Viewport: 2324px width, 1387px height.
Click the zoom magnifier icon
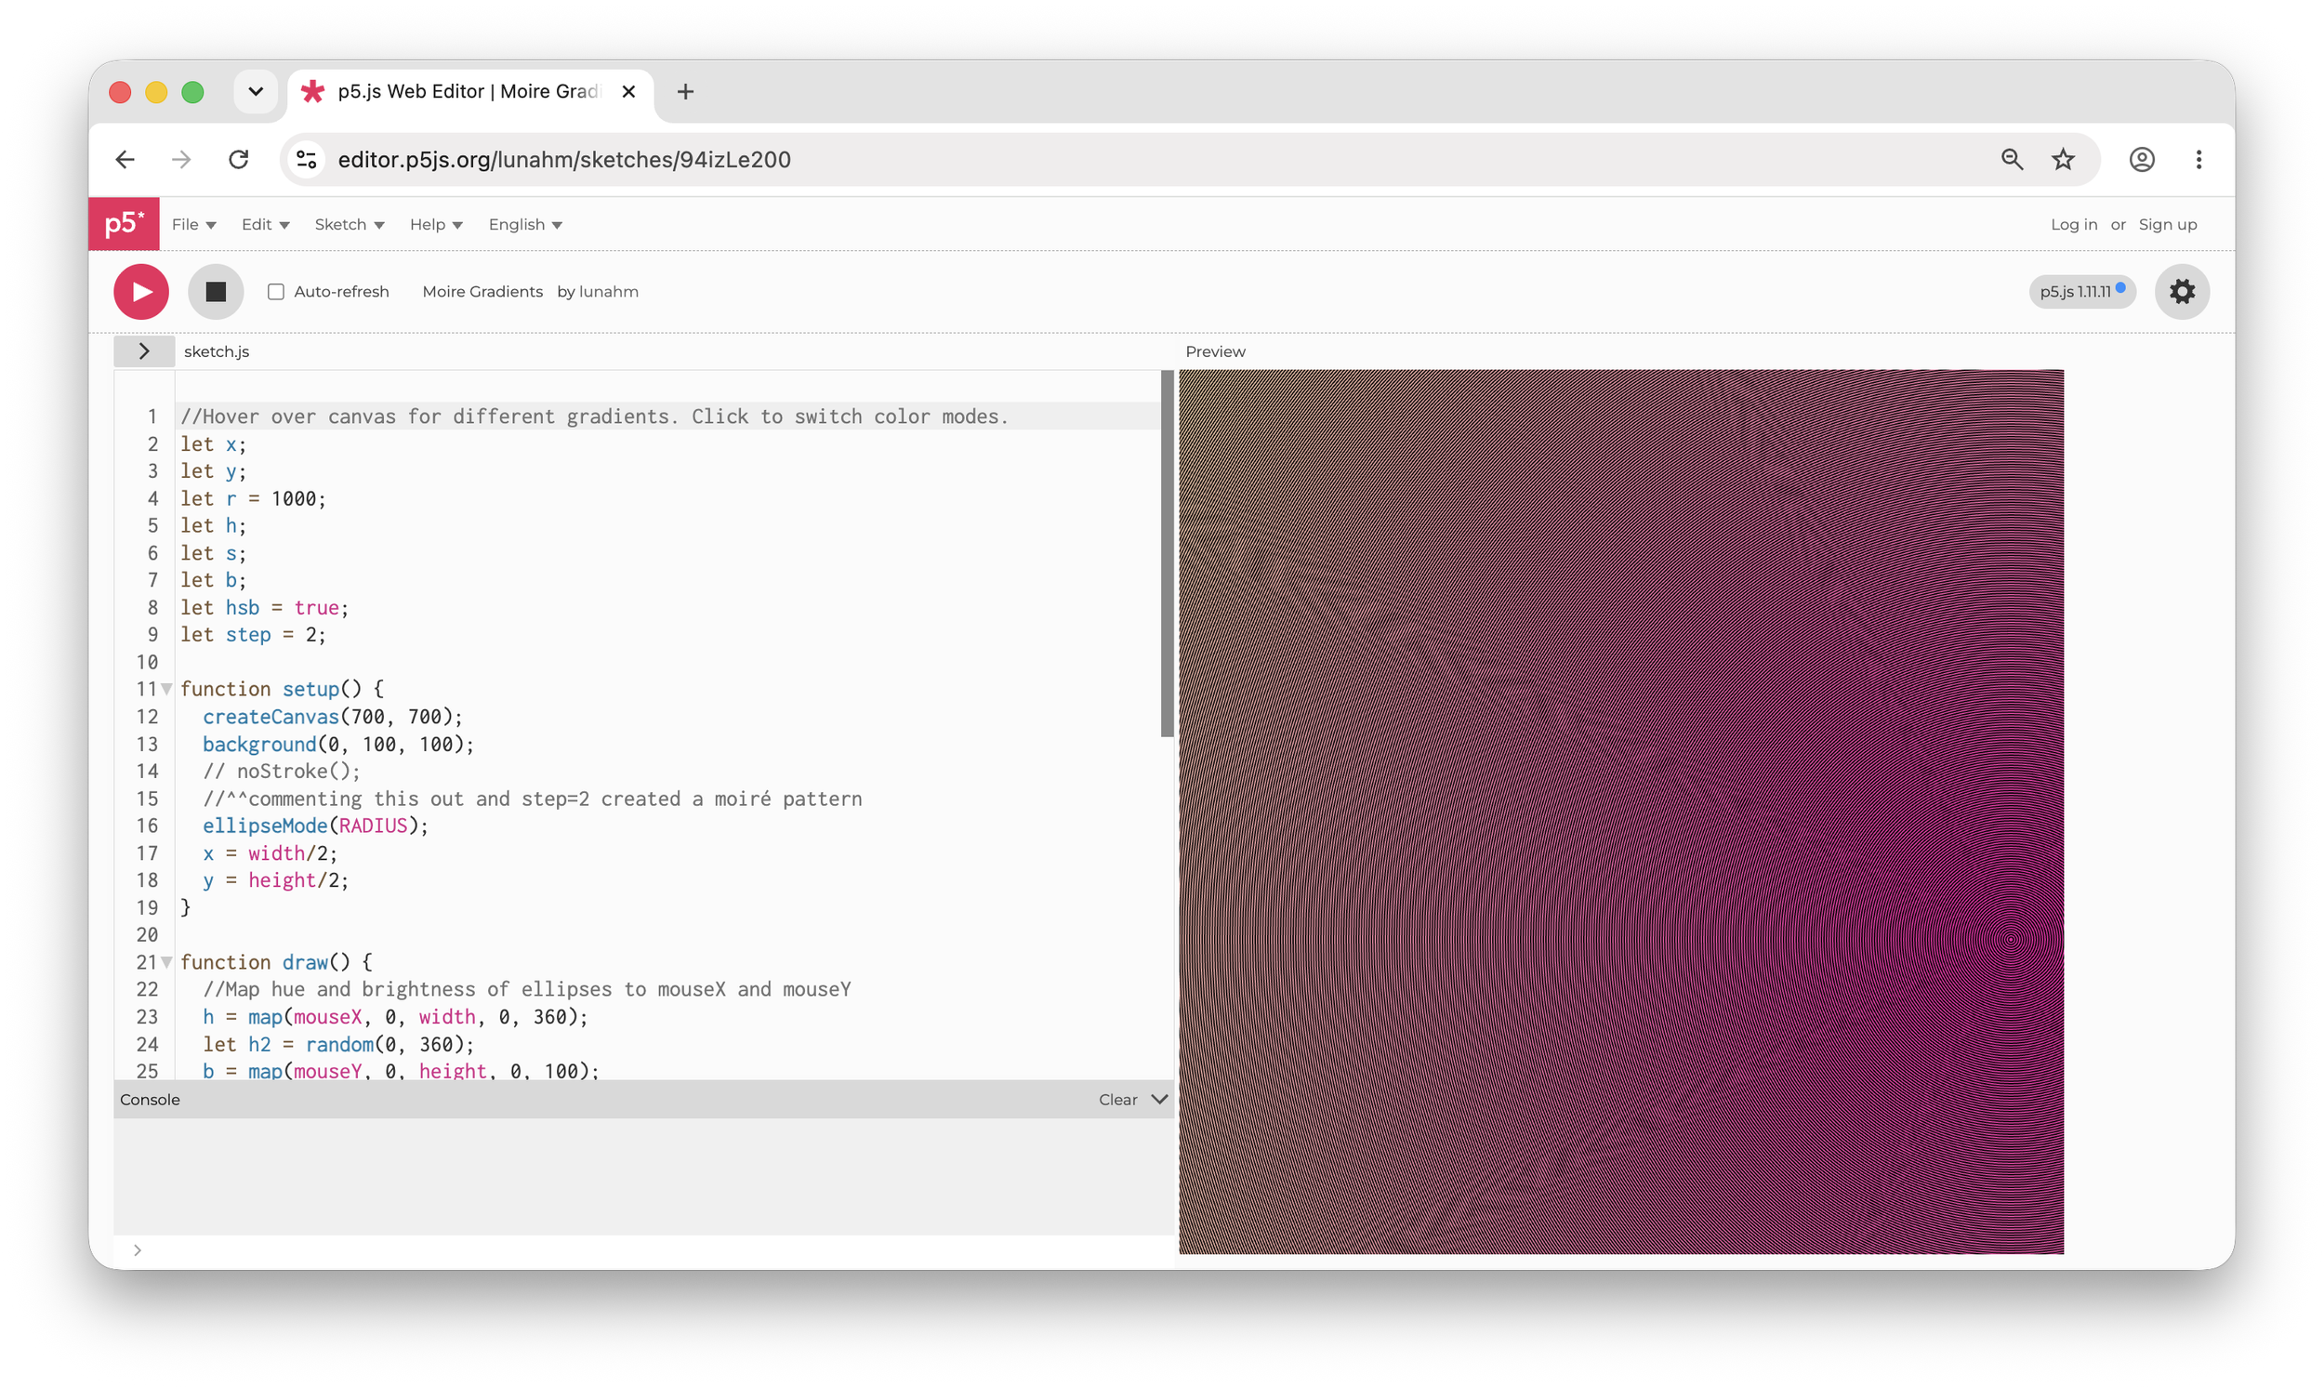(2012, 160)
